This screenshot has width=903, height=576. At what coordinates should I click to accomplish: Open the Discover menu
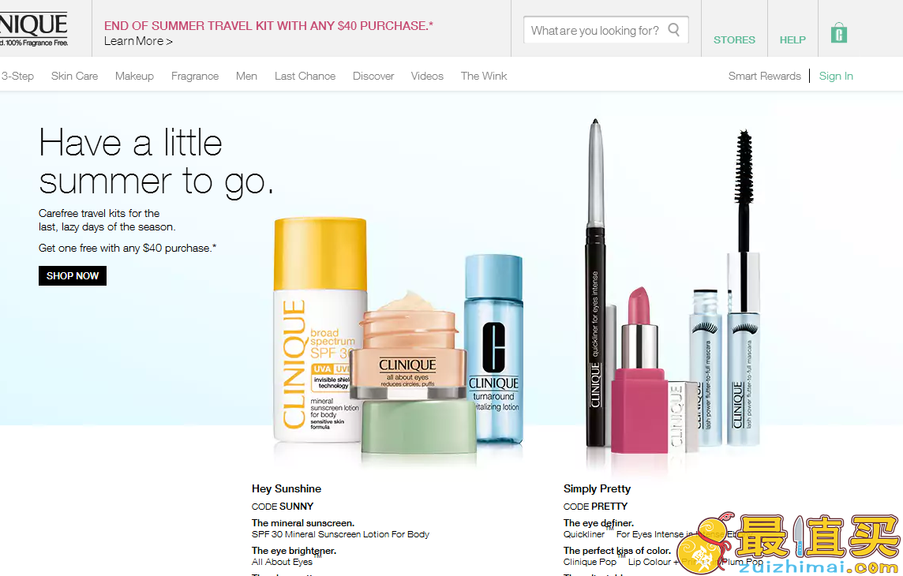pyautogui.click(x=373, y=76)
